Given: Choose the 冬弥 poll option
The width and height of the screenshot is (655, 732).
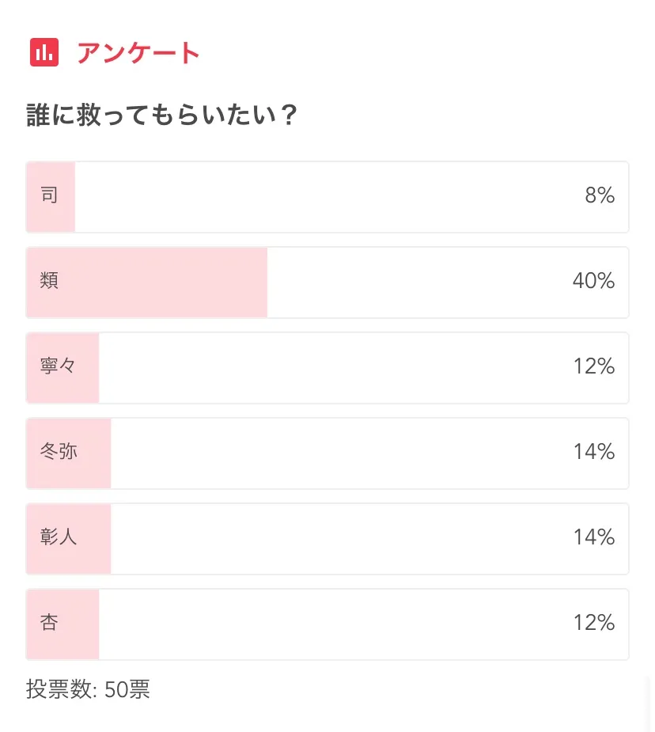Looking at the screenshot, I should (x=327, y=453).
